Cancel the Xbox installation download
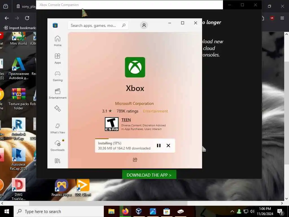 (x=168, y=146)
